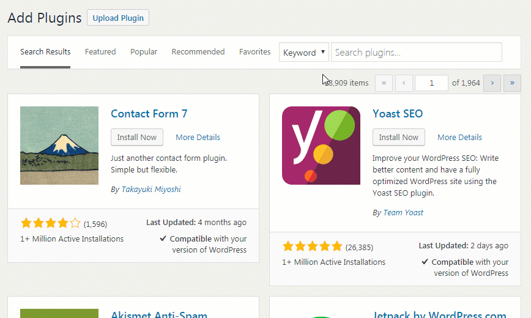Click the current page number field

pos(431,83)
